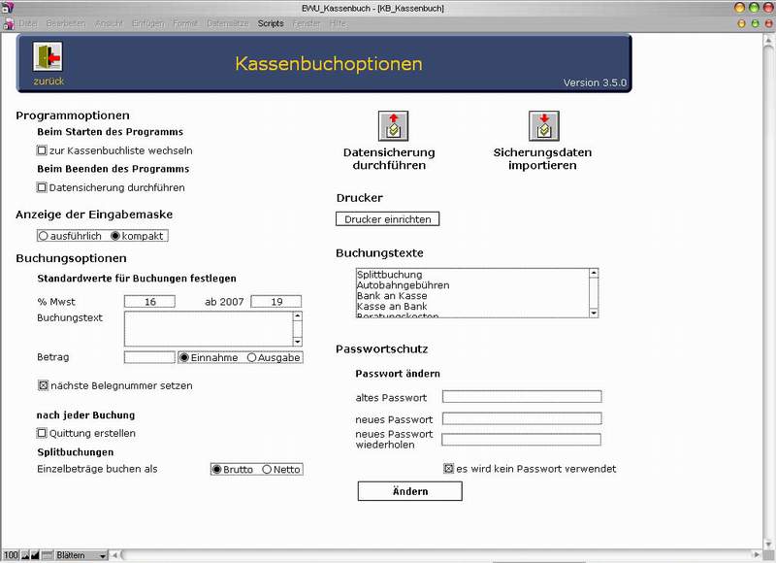This screenshot has height=563, width=776.
Task: Click the Datensicherung durchführen backup icon
Action: tap(393, 126)
